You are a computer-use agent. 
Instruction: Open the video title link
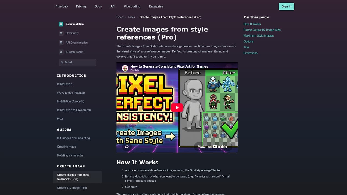[169, 66]
